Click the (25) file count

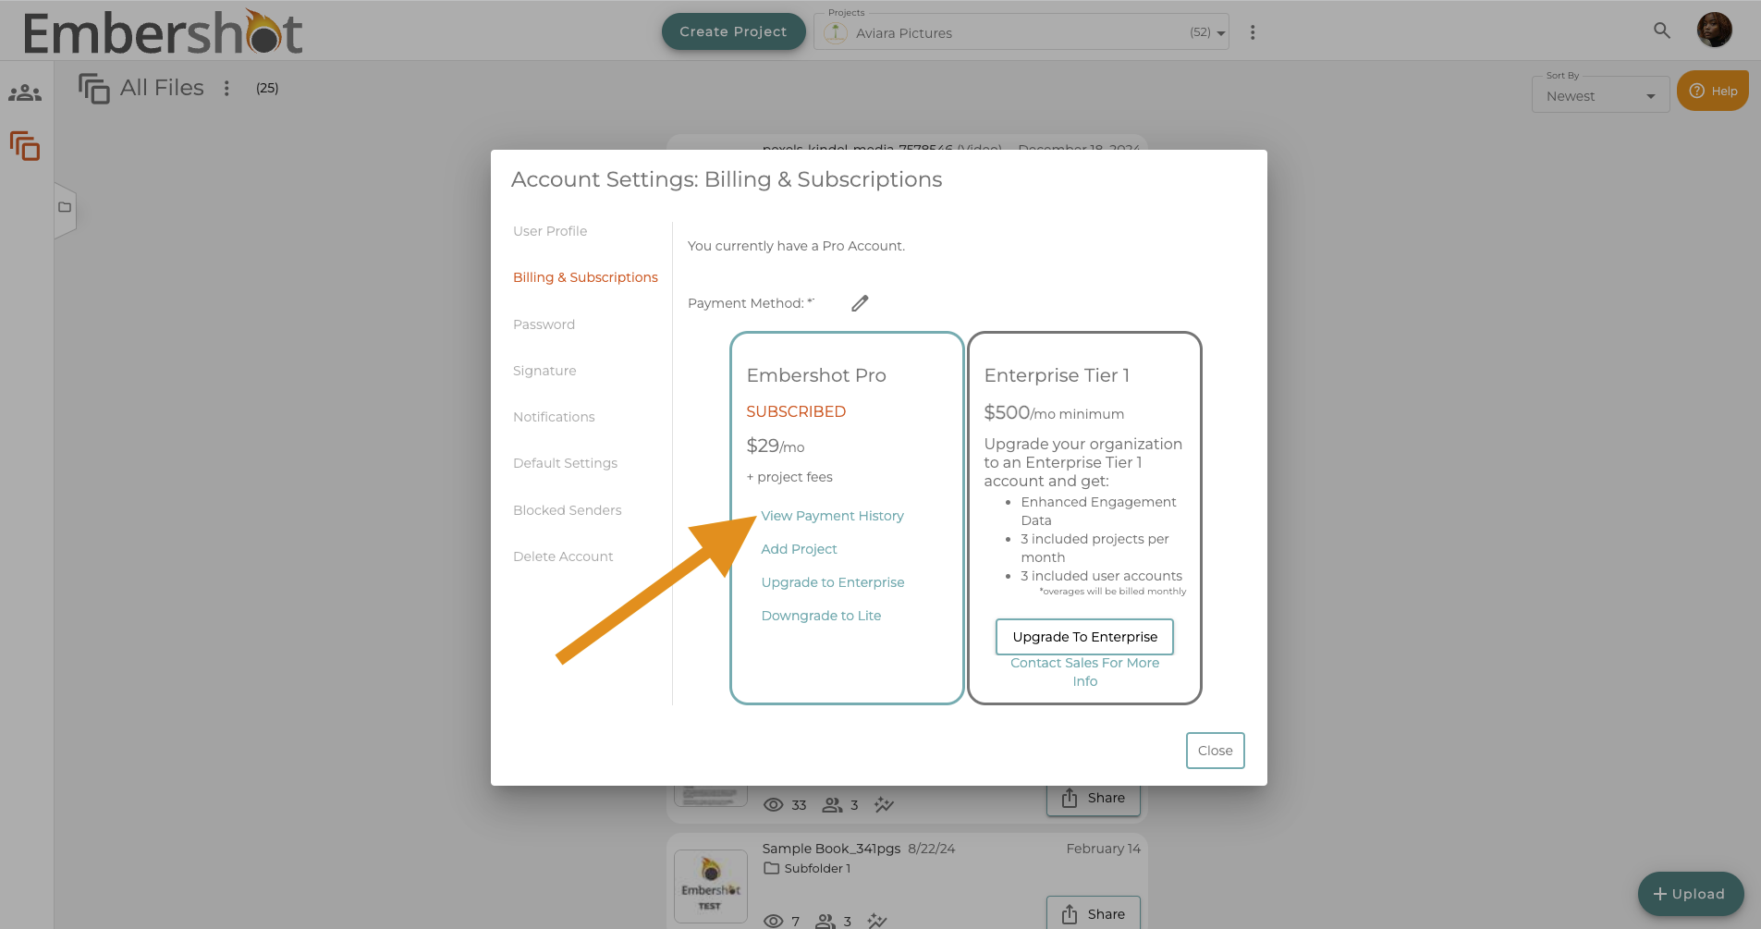pyautogui.click(x=267, y=88)
